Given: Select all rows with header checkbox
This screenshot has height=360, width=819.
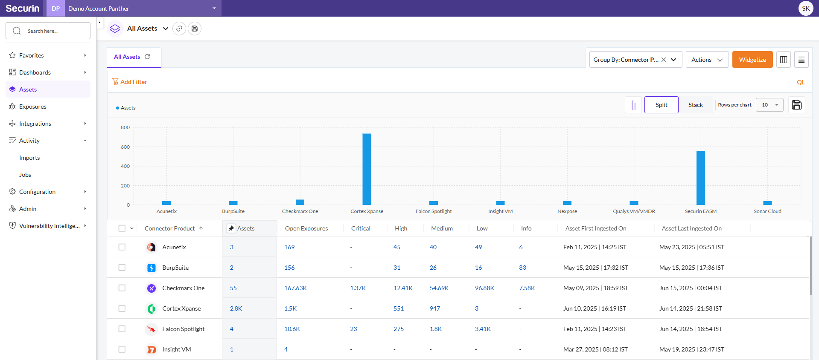Looking at the screenshot, I should (x=122, y=228).
